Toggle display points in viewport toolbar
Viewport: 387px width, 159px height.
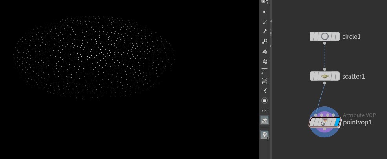click(264, 12)
